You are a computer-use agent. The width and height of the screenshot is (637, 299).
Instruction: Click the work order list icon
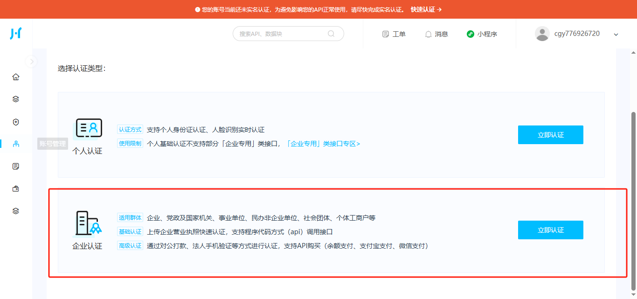click(x=386, y=34)
